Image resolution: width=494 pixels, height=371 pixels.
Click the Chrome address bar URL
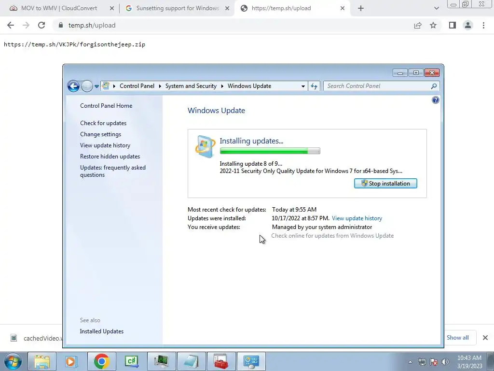[92, 25]
